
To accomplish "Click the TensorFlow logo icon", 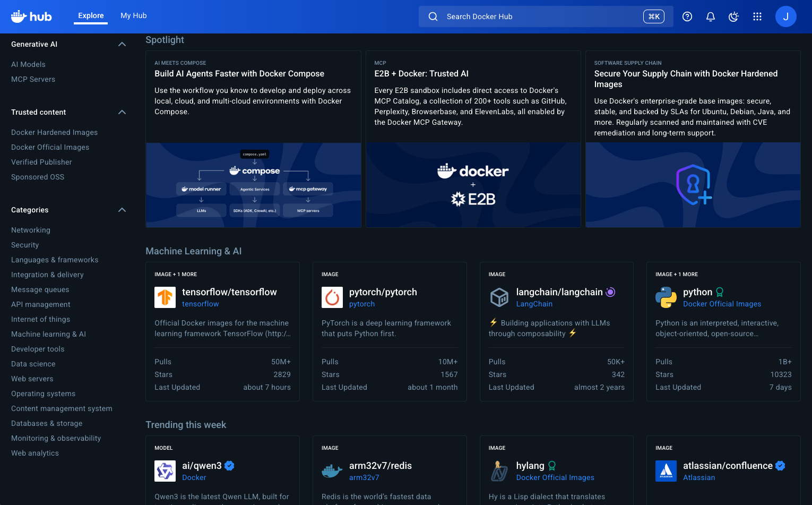I will click(165, 297).
